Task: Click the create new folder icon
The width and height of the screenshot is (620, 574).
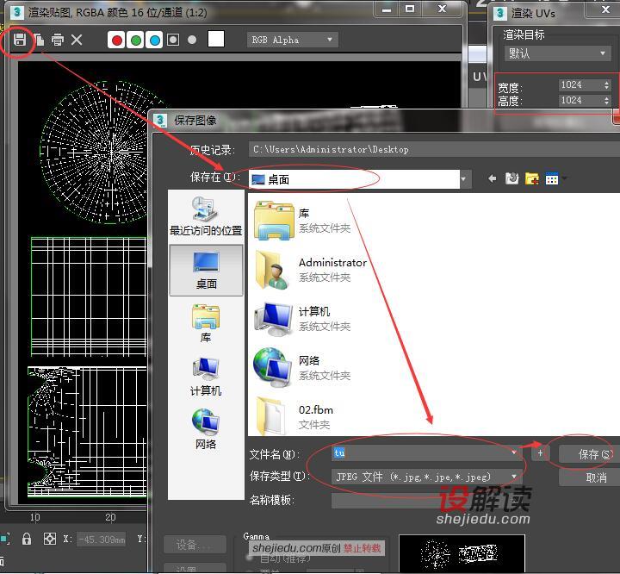Action: (x=532, y=179)
